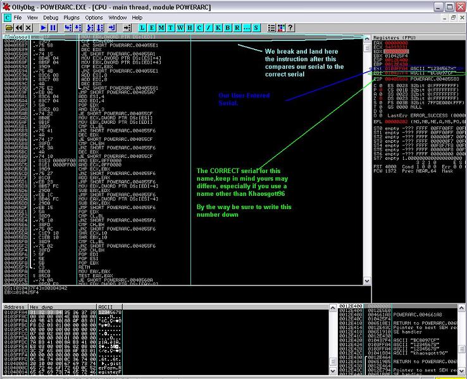Show Breakpoints window with B button
The image size is (467, 379).
tap(228, 28)
